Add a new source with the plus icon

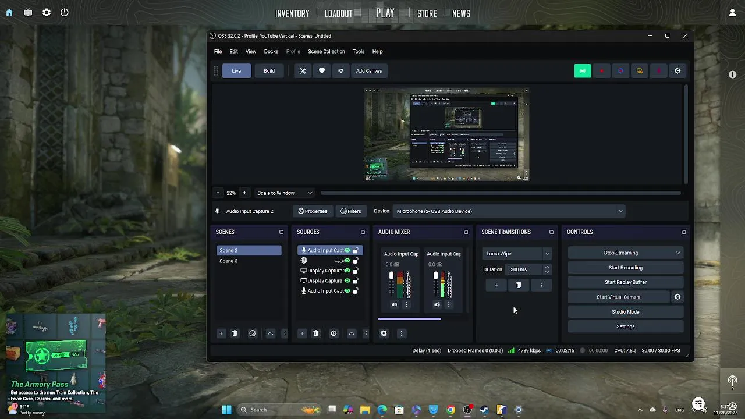[301, 333]
